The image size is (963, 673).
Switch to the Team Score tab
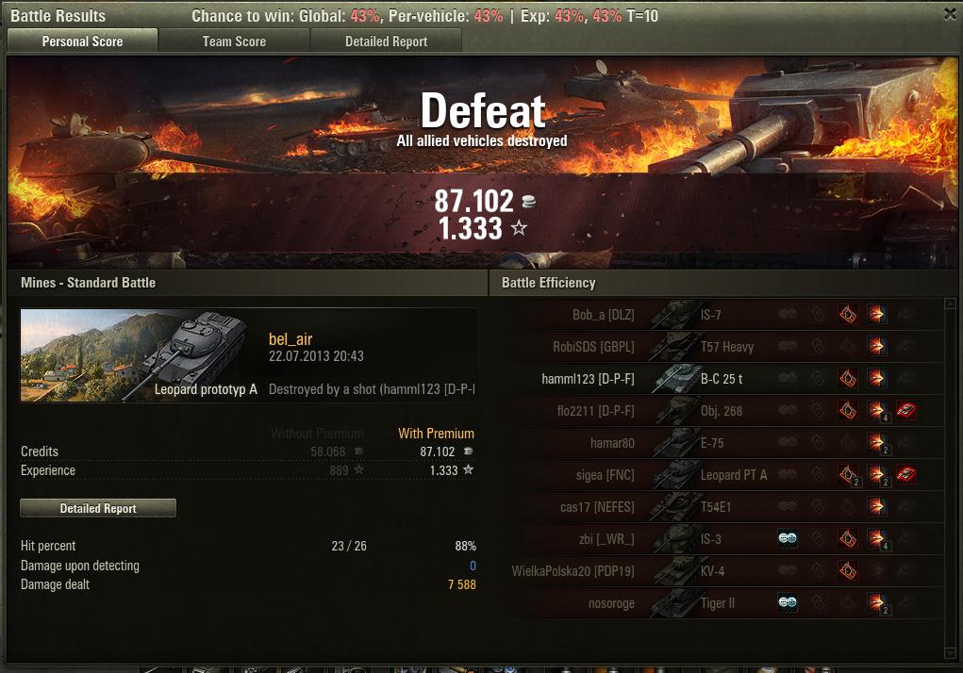(x=234, y=41)
